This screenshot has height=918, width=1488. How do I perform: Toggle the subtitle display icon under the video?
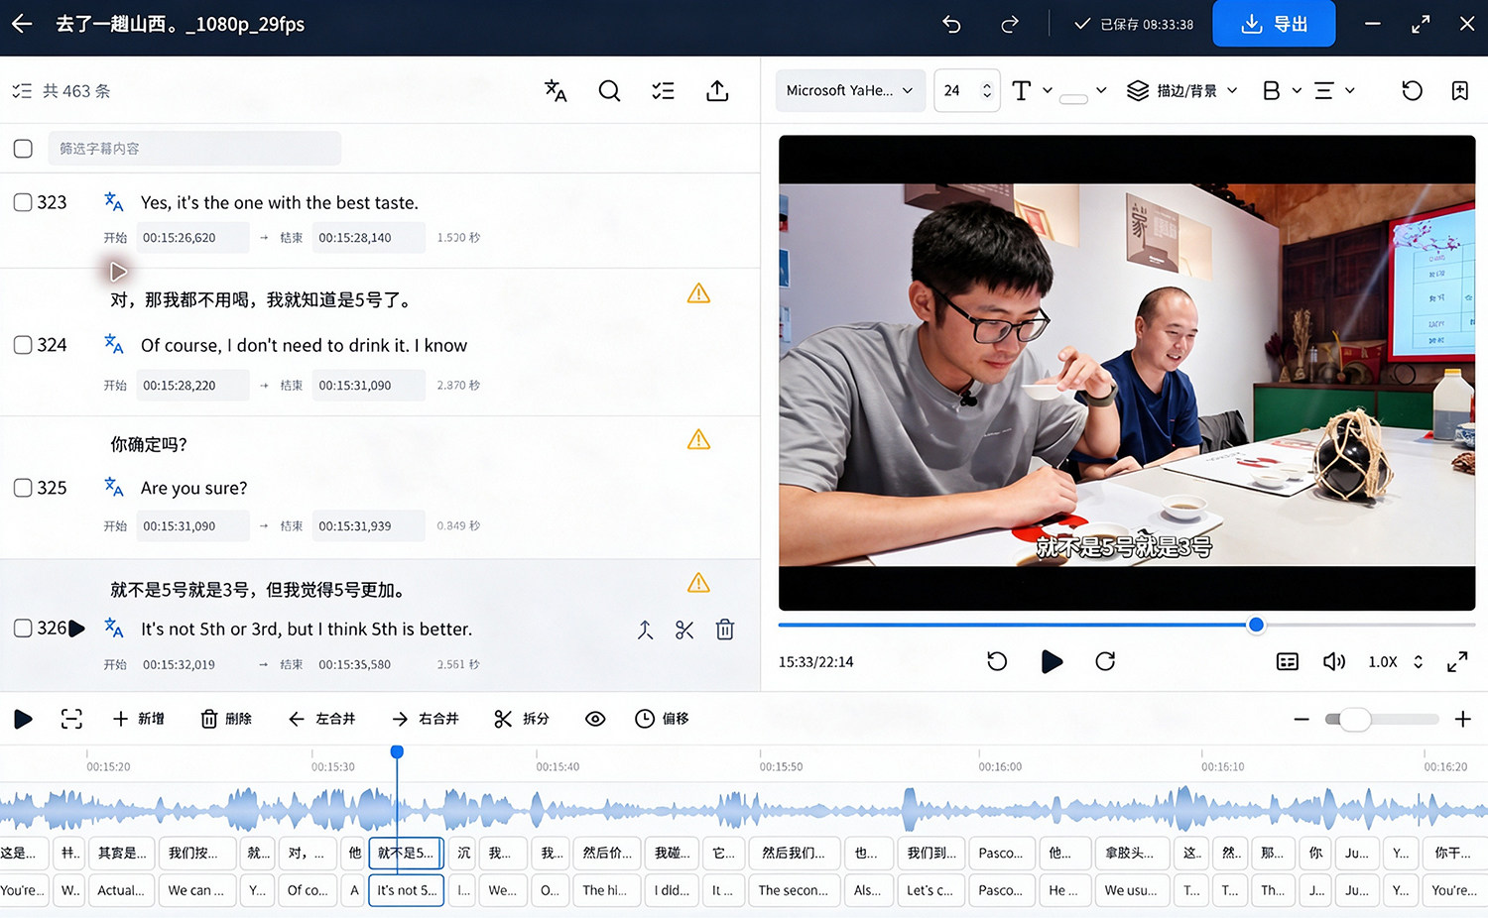[1288, 662]
